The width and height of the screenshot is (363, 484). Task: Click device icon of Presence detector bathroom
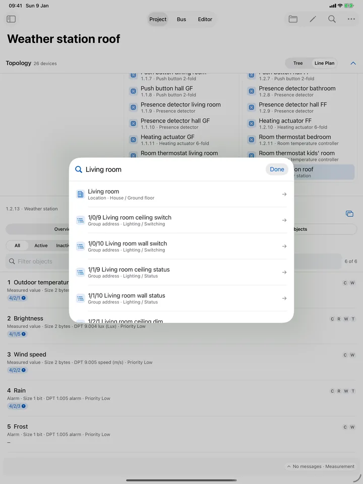251,91
